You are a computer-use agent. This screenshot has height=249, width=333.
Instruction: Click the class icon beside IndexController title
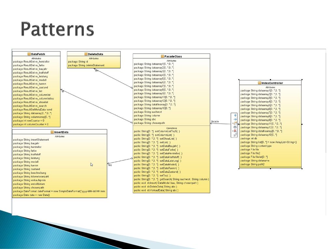click(x=260, y=83)
